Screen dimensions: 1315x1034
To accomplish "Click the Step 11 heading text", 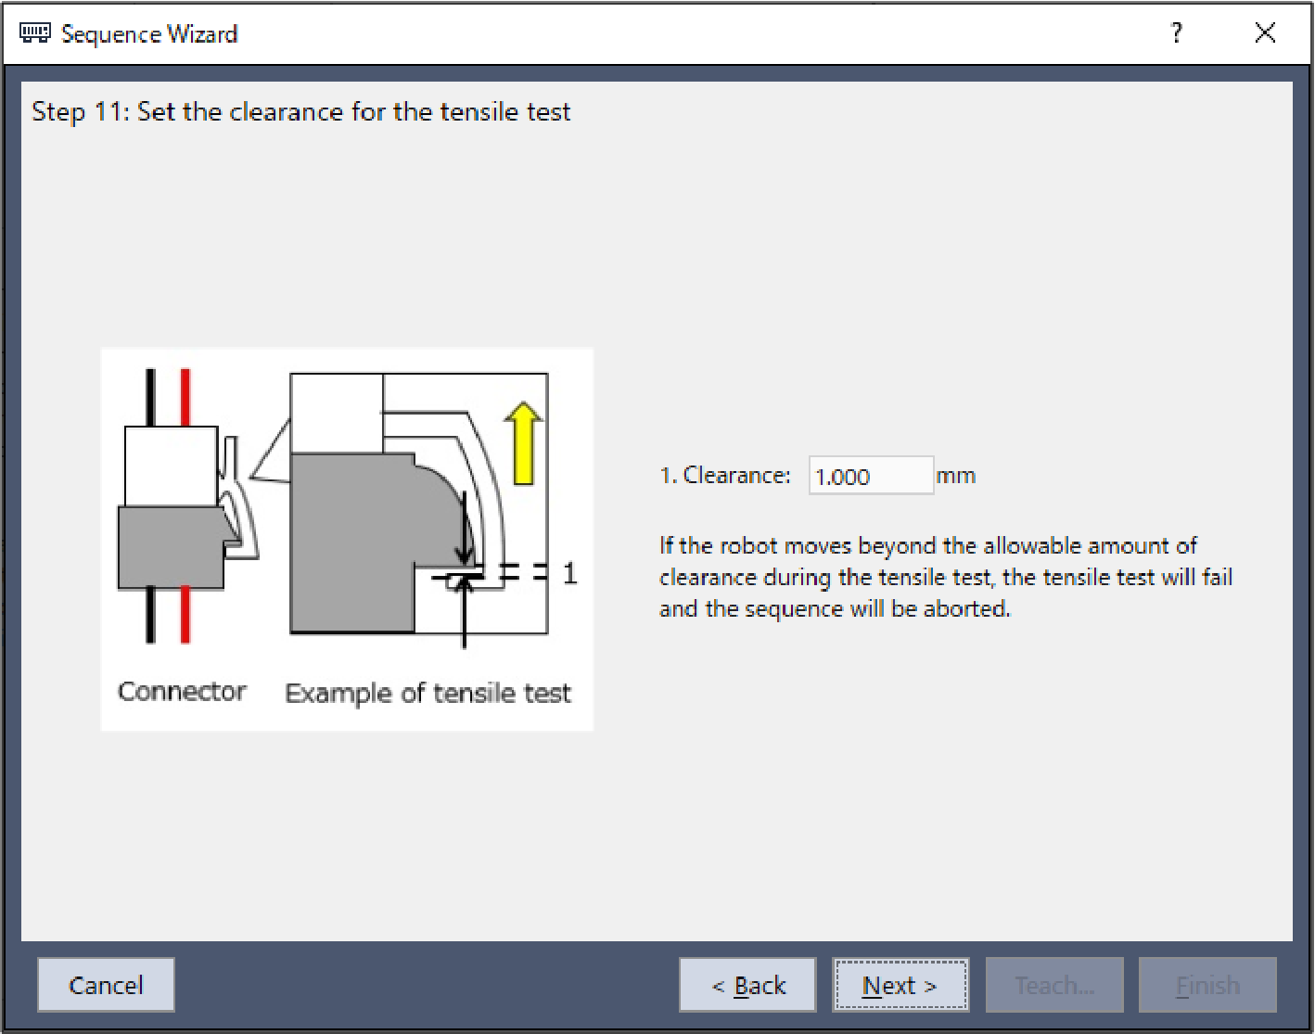I will pyautogui.click(x=300, y=112).
